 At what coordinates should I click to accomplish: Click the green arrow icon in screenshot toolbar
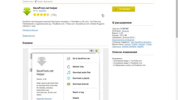point(97,51)
